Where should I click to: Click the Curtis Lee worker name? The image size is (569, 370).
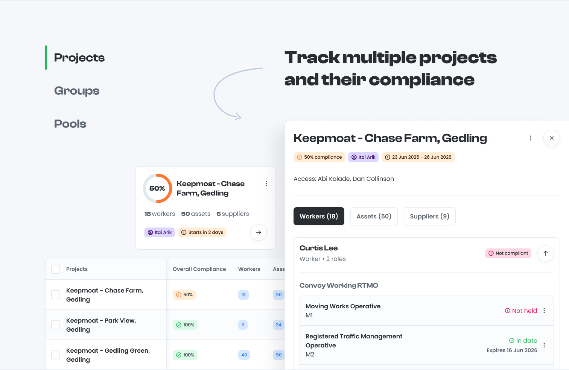[x=319, y=248]
